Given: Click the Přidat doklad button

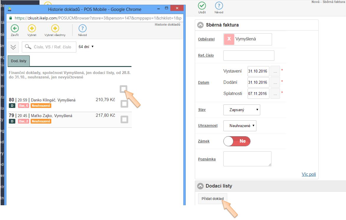Looking at the screenshot, I should [212, 198].
